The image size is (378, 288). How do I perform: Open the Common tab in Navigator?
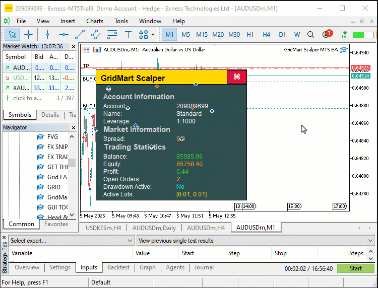[x=21, y=224]
